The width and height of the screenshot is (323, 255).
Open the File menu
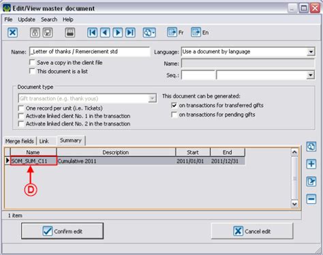[8, 20]
